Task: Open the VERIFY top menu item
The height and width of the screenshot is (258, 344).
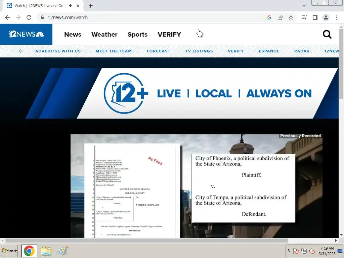Action: pos(169,35)
